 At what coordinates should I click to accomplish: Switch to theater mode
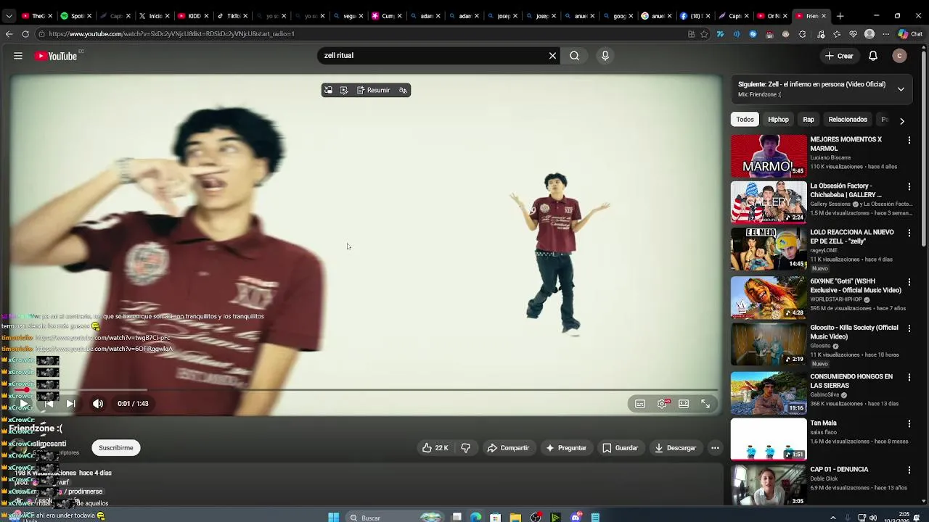[684, 404]
